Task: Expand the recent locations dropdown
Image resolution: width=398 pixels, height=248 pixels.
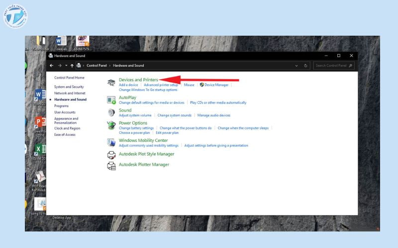Action: [x=66, y=65]
